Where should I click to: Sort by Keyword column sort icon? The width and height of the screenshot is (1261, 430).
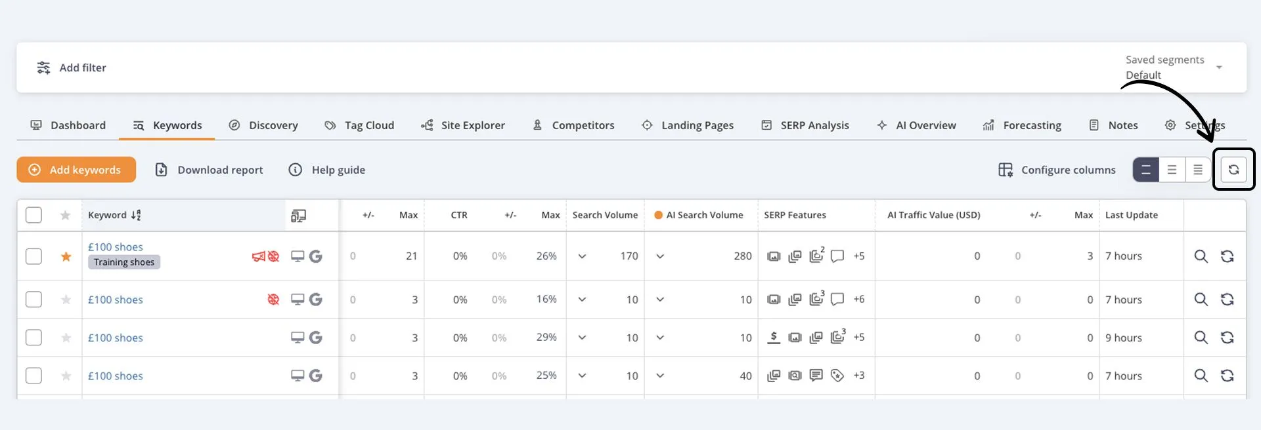tap(136, 215)
